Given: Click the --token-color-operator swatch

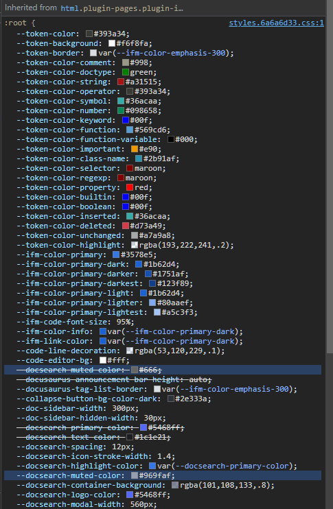Looking at the screenshot, I should coord(130,91).
